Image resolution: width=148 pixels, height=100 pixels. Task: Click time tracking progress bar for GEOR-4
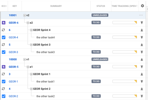click(x=125, y=37)
